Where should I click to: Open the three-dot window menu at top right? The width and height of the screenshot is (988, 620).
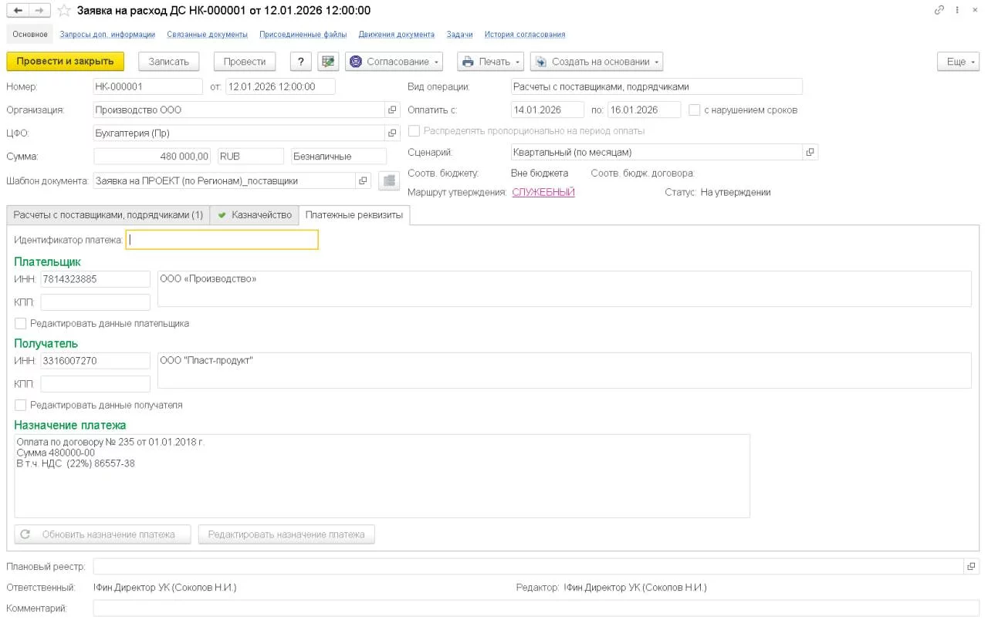[x=957, y=10]
